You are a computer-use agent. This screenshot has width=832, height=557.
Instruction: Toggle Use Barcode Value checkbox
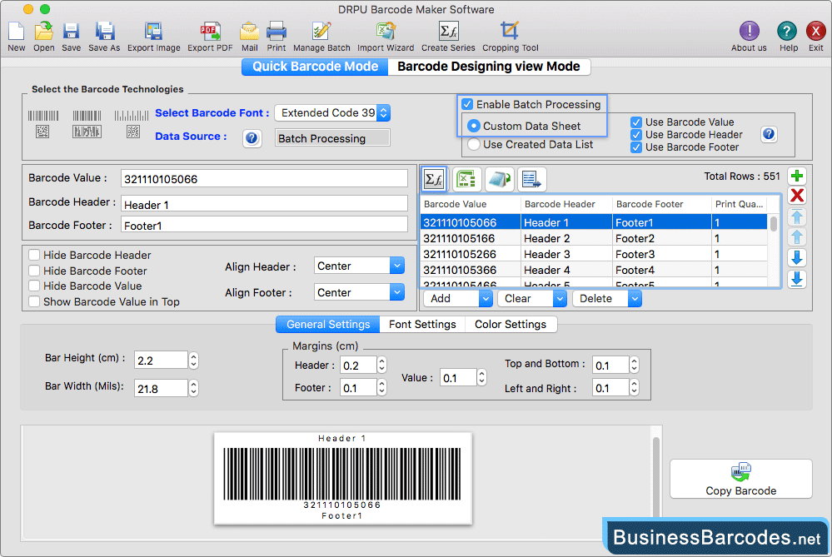(636, 122)
